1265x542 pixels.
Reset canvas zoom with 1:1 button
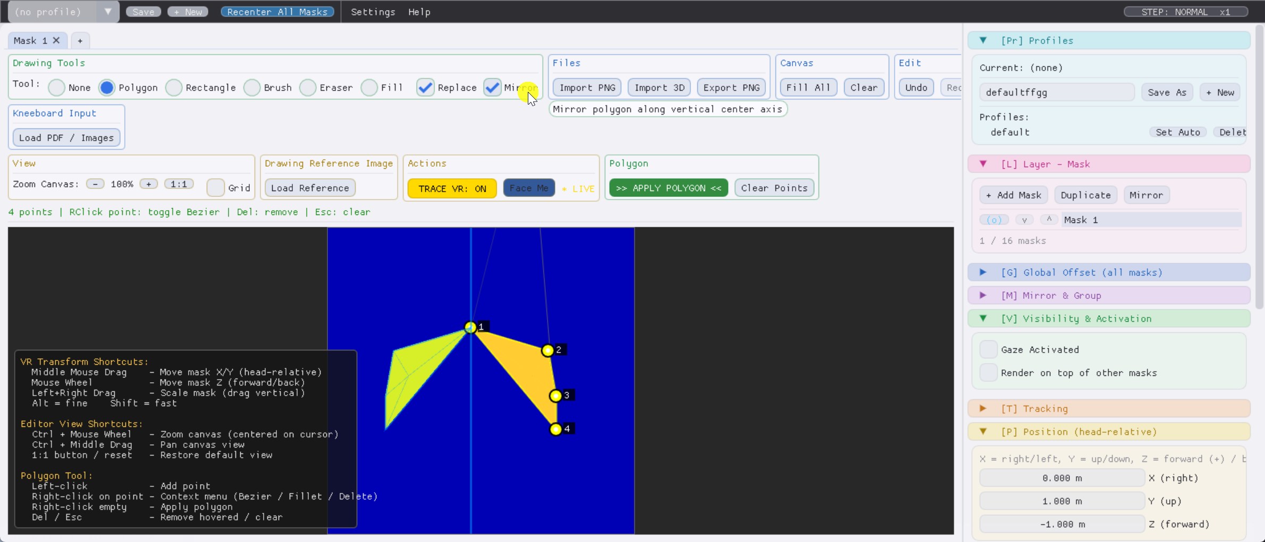[179, 184]
